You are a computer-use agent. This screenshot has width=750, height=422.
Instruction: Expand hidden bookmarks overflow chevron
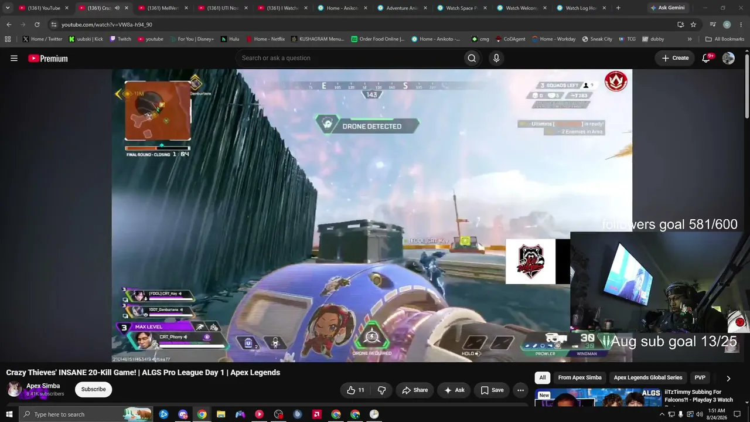[x=690, y=39]
